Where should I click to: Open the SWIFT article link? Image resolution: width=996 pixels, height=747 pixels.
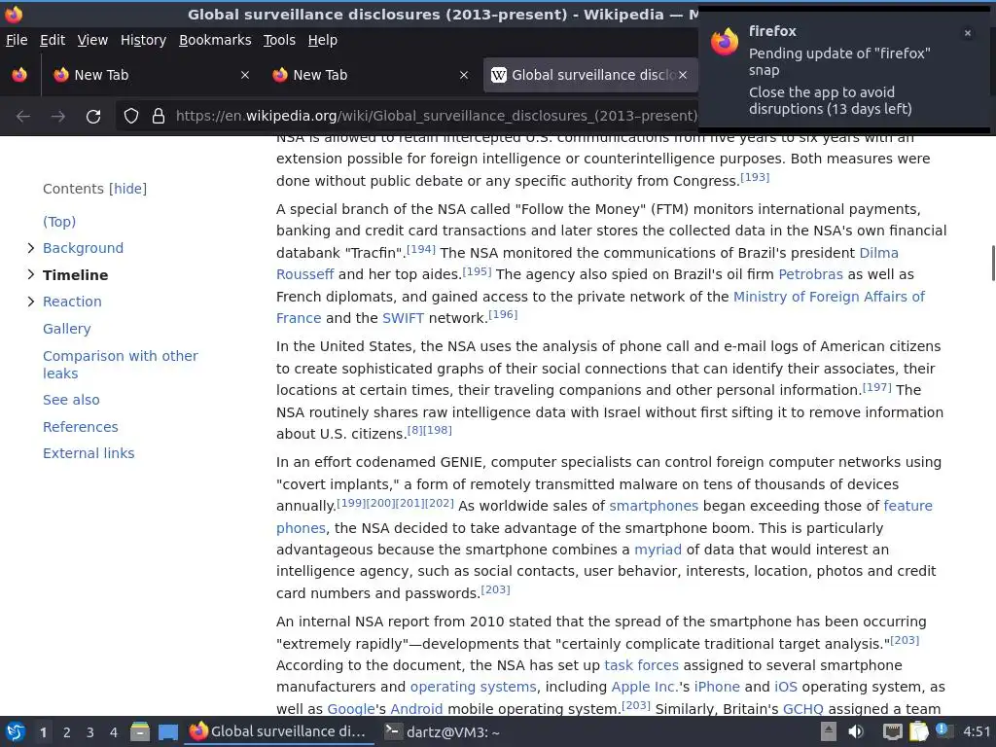click(403, 318)
